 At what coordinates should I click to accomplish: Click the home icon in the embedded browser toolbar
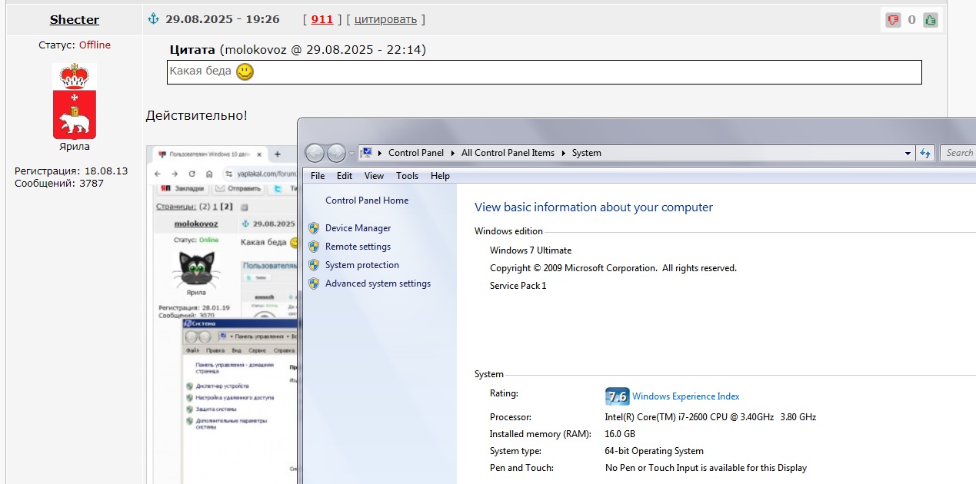point(208,174)
